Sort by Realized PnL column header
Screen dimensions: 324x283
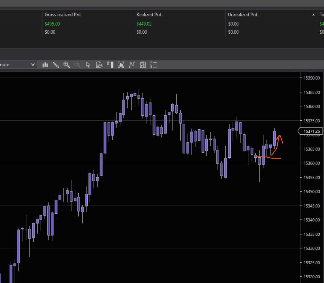click(x=149, y=15)
